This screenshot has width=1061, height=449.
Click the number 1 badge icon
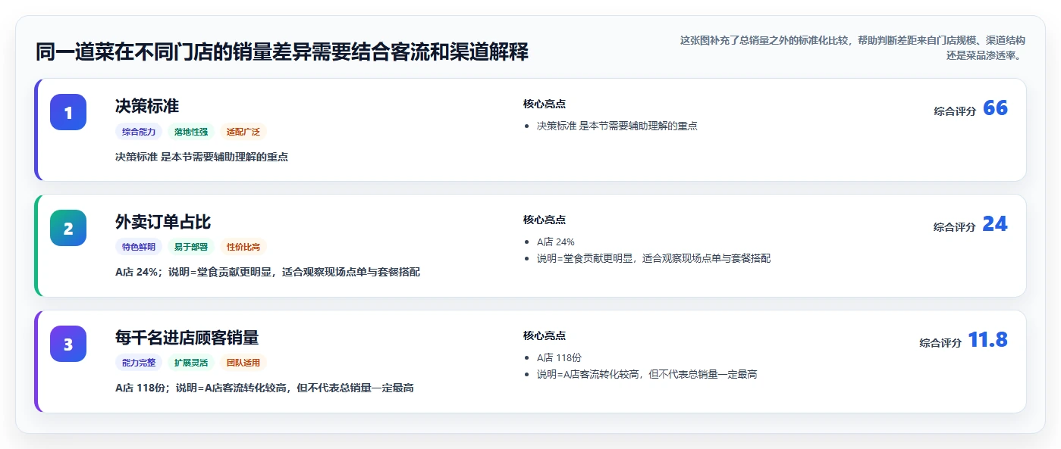(x=68, y=112)
